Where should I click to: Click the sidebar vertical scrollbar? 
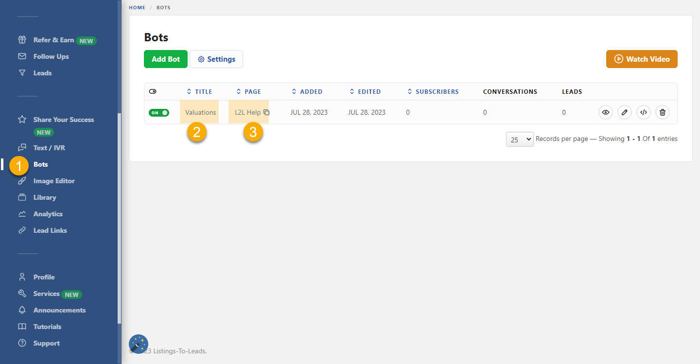point(120,219)
